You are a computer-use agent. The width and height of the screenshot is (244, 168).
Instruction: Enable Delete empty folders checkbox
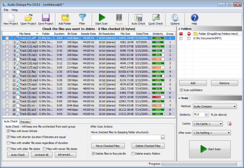[133, 154]
